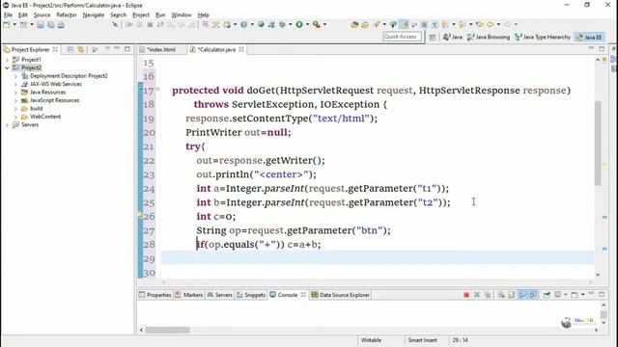Click Remove Launch icon in Console
The image size is (618, 347).
[x=477, y=295]
